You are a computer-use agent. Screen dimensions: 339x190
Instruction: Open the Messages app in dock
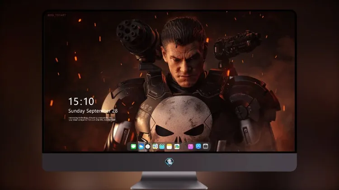click(x=134, y=147)
